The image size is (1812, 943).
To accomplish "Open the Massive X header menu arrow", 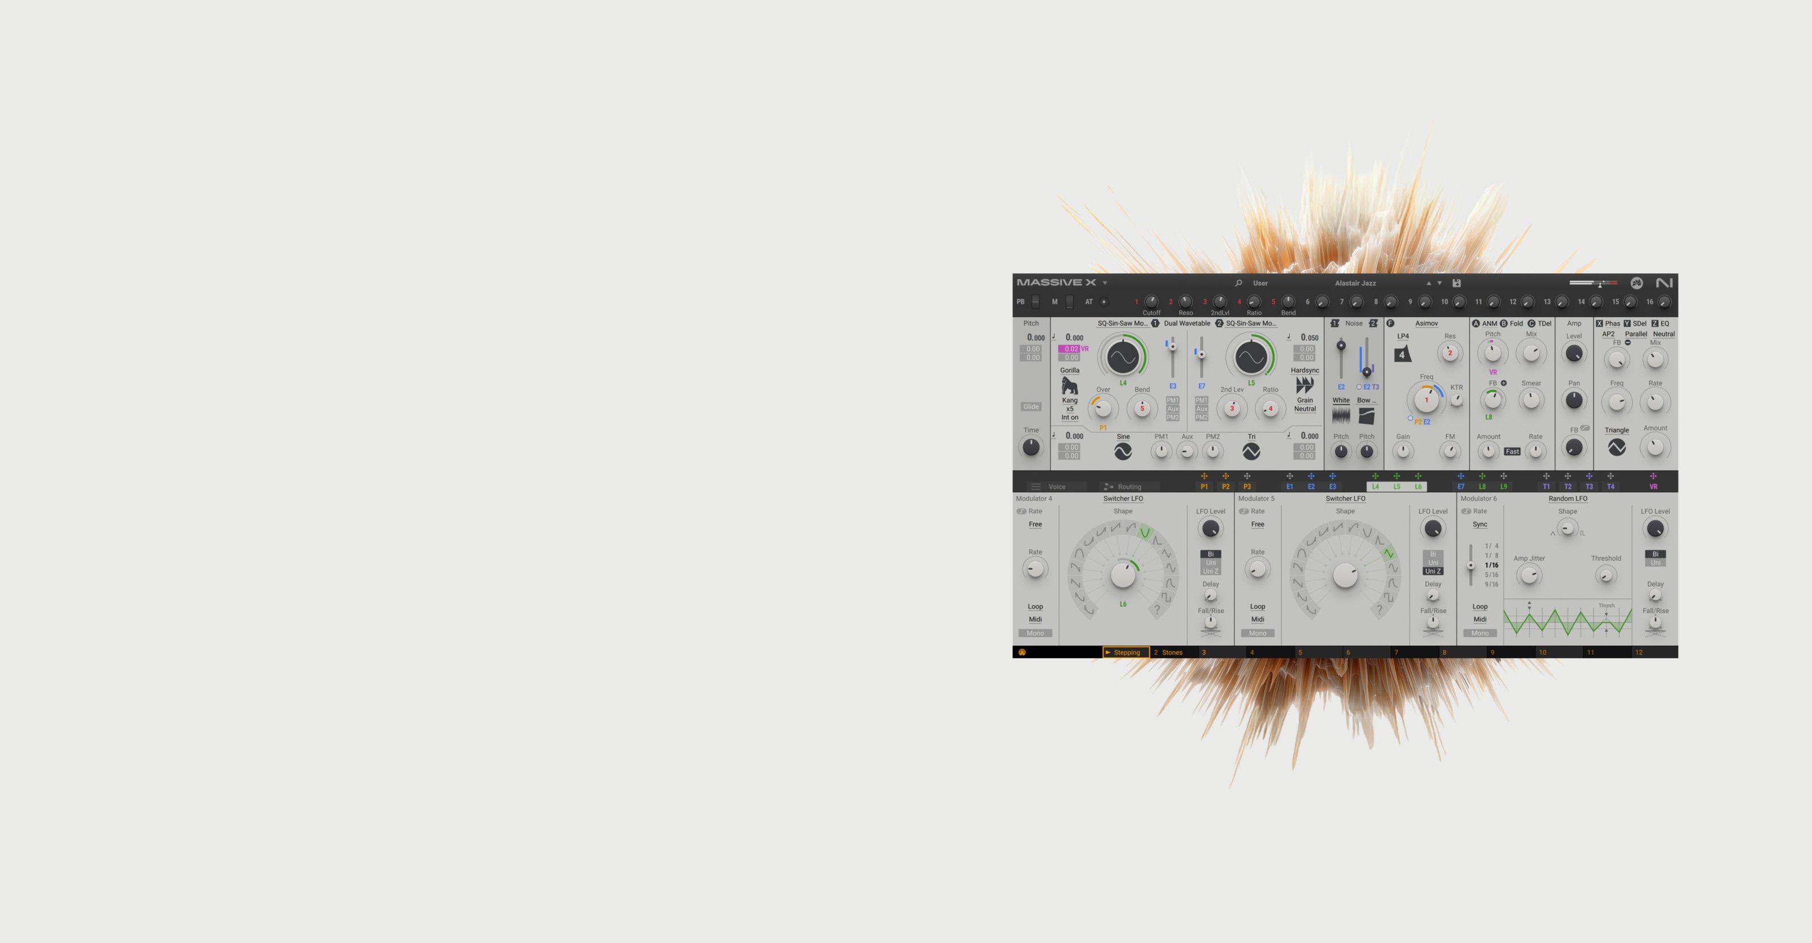I will click(x=1105, y=284).
